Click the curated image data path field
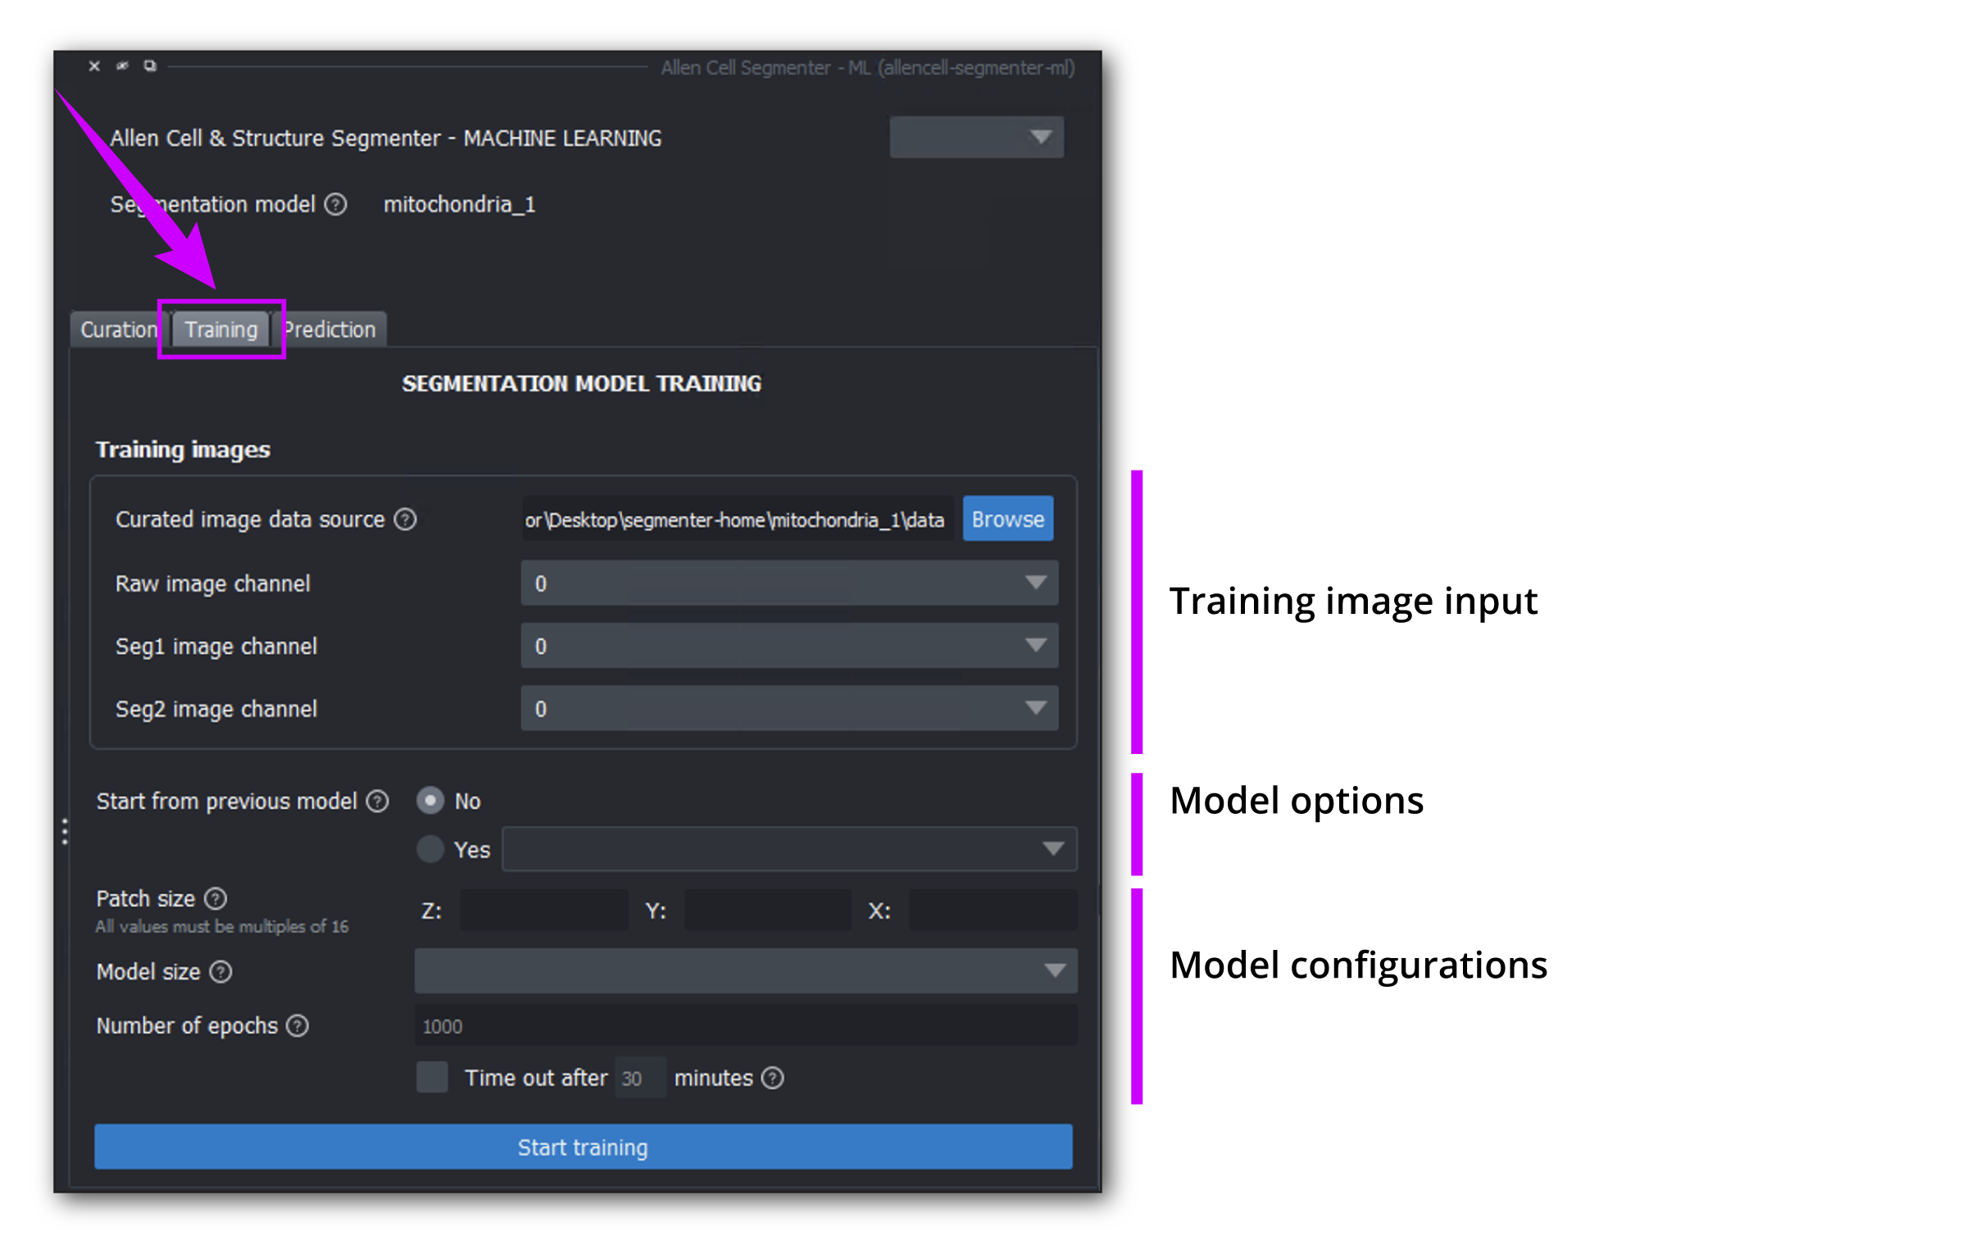The image size is (1967, 1240). coord(738,520)
